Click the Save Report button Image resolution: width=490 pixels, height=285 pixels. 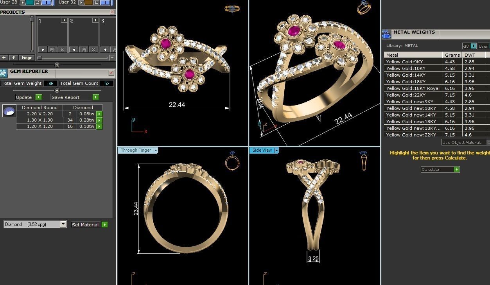pyautogui.click(x=72, y=97)
